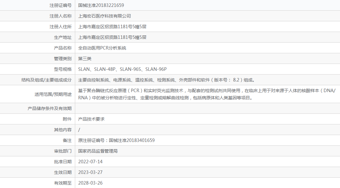Click registrant name 上海宏石医疗科技有限公司
Viewport: 340px width, 188px height.
(105, 16)
